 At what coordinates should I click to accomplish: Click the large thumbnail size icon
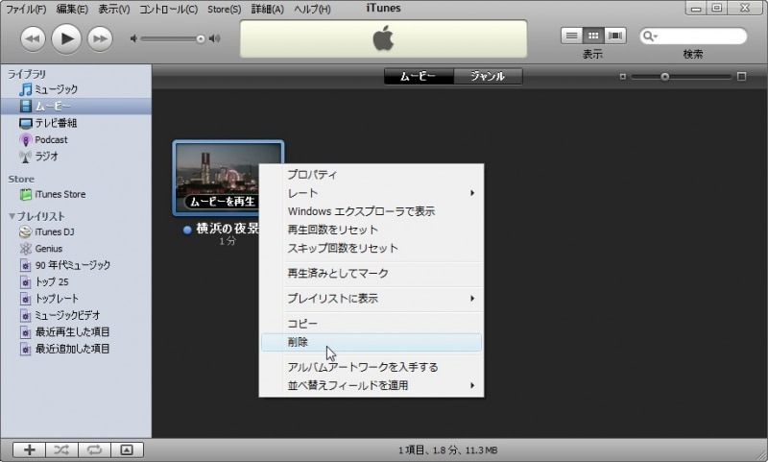click(741, 77)
